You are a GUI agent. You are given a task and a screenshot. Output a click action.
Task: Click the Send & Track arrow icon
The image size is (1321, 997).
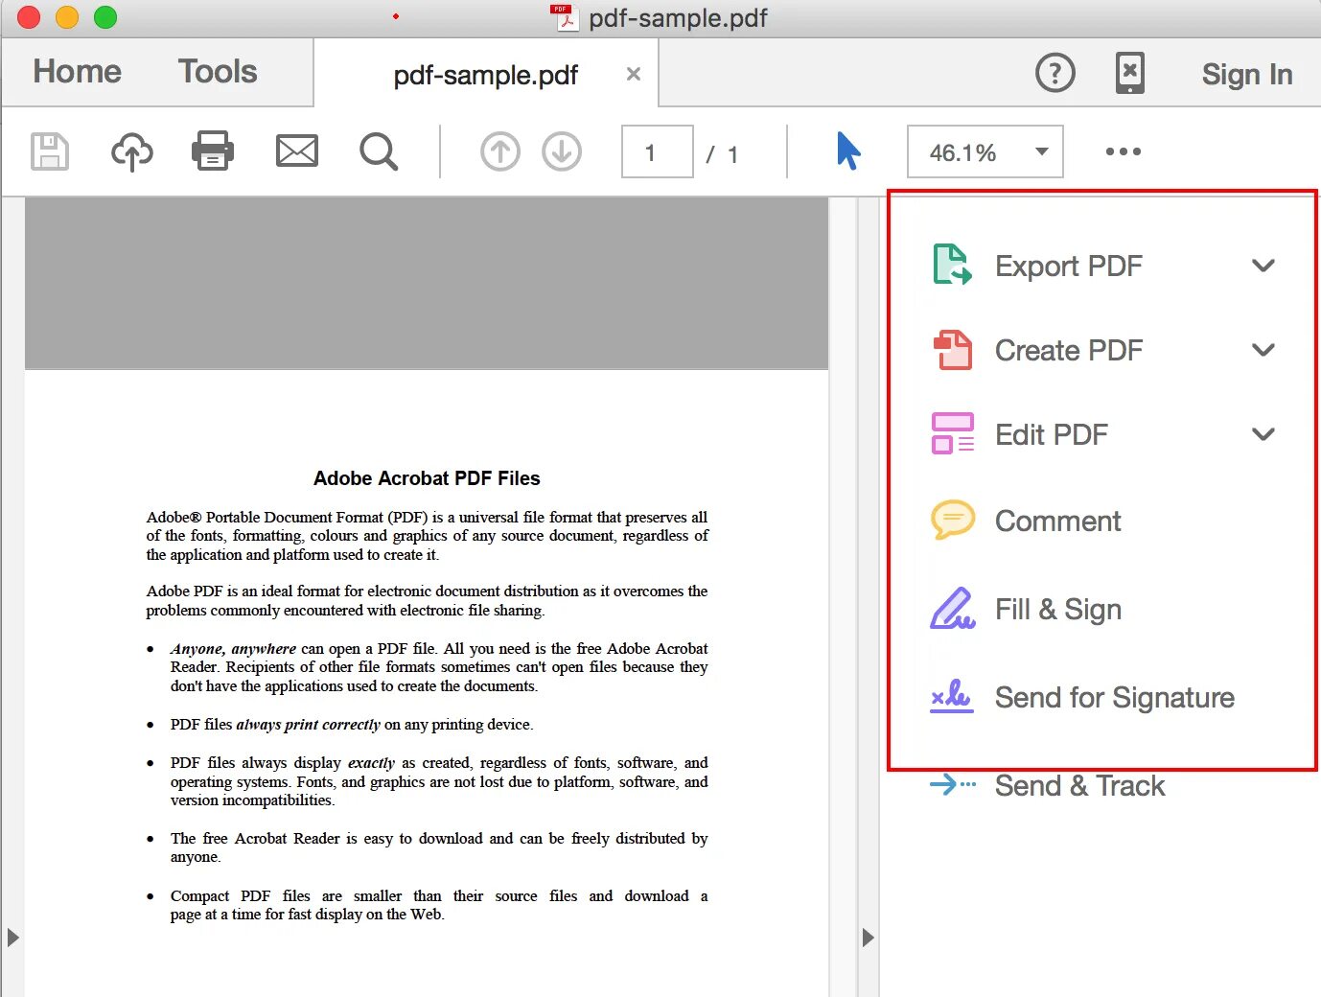pos(953,785)
